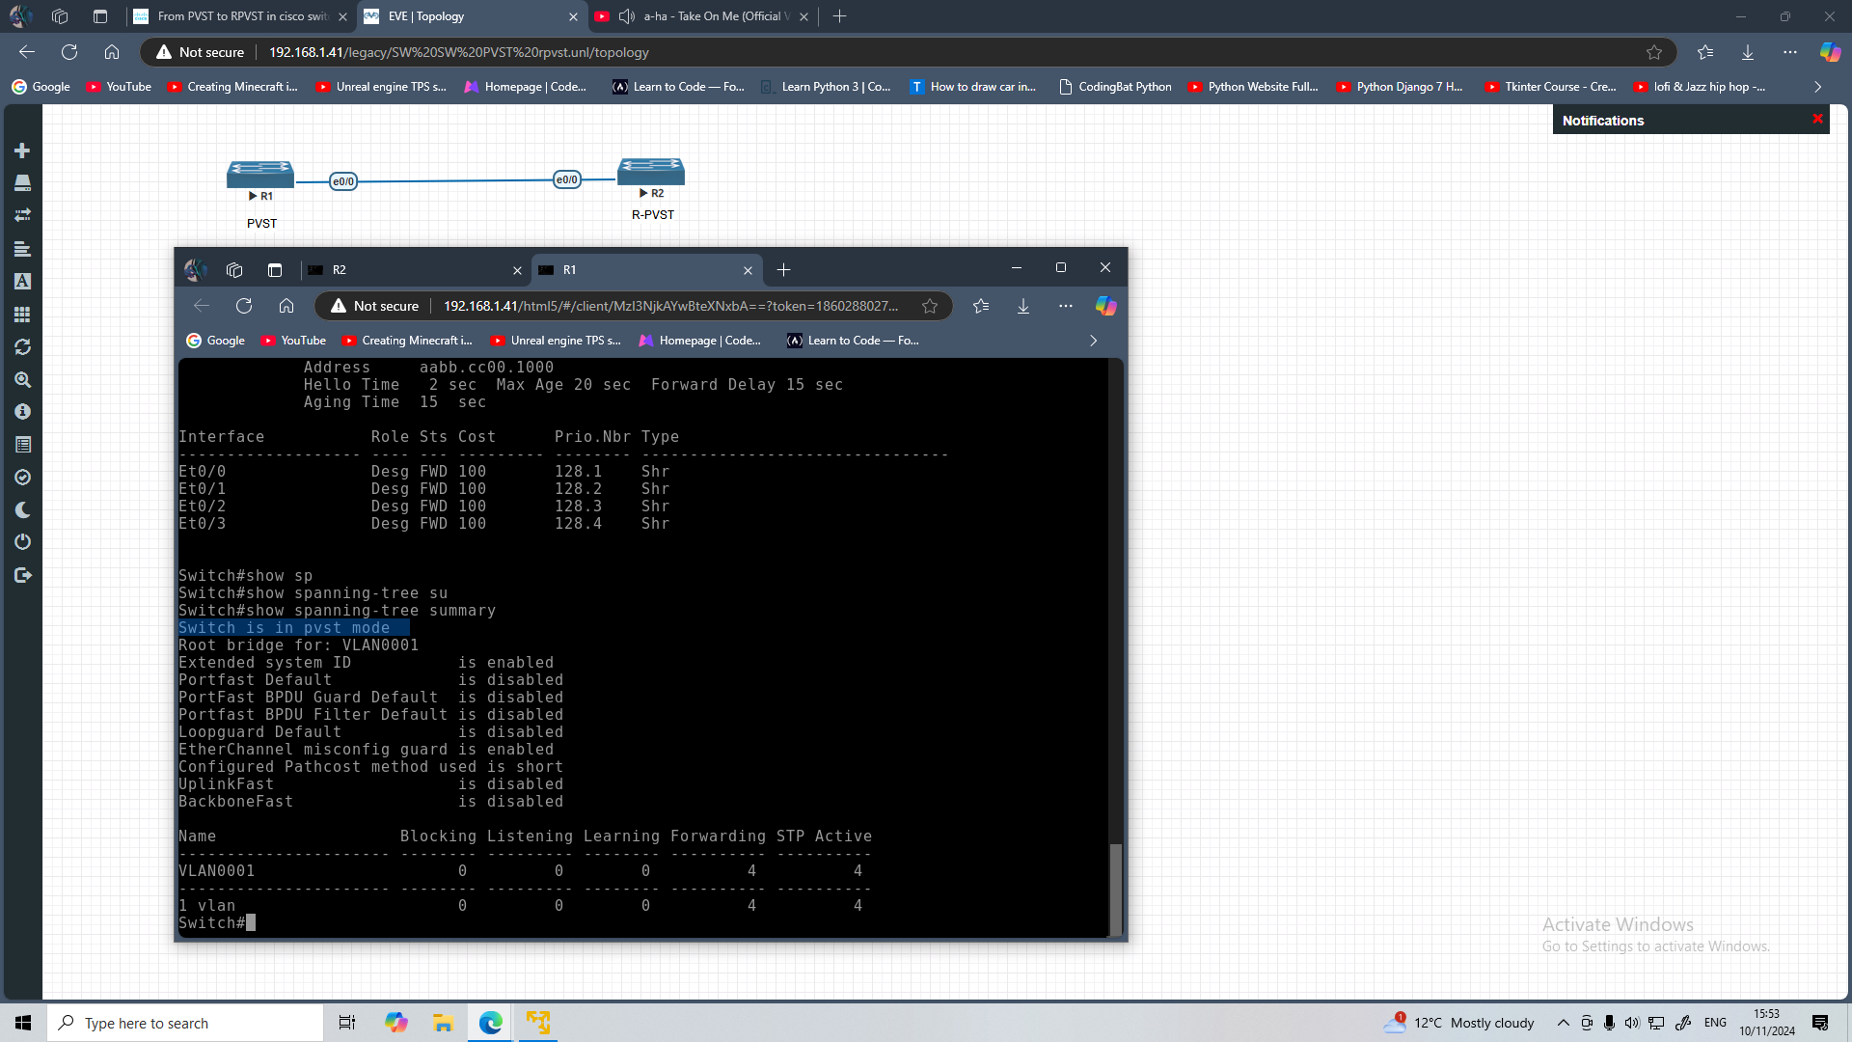The height and width of the screenshot is (1042, 1852).
Task: Open the Settings and more menu
Action: 1791,52
